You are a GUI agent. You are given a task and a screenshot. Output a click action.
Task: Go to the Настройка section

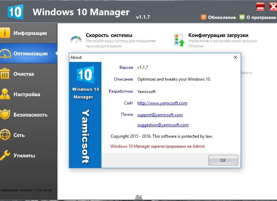[x=29, y=94]
